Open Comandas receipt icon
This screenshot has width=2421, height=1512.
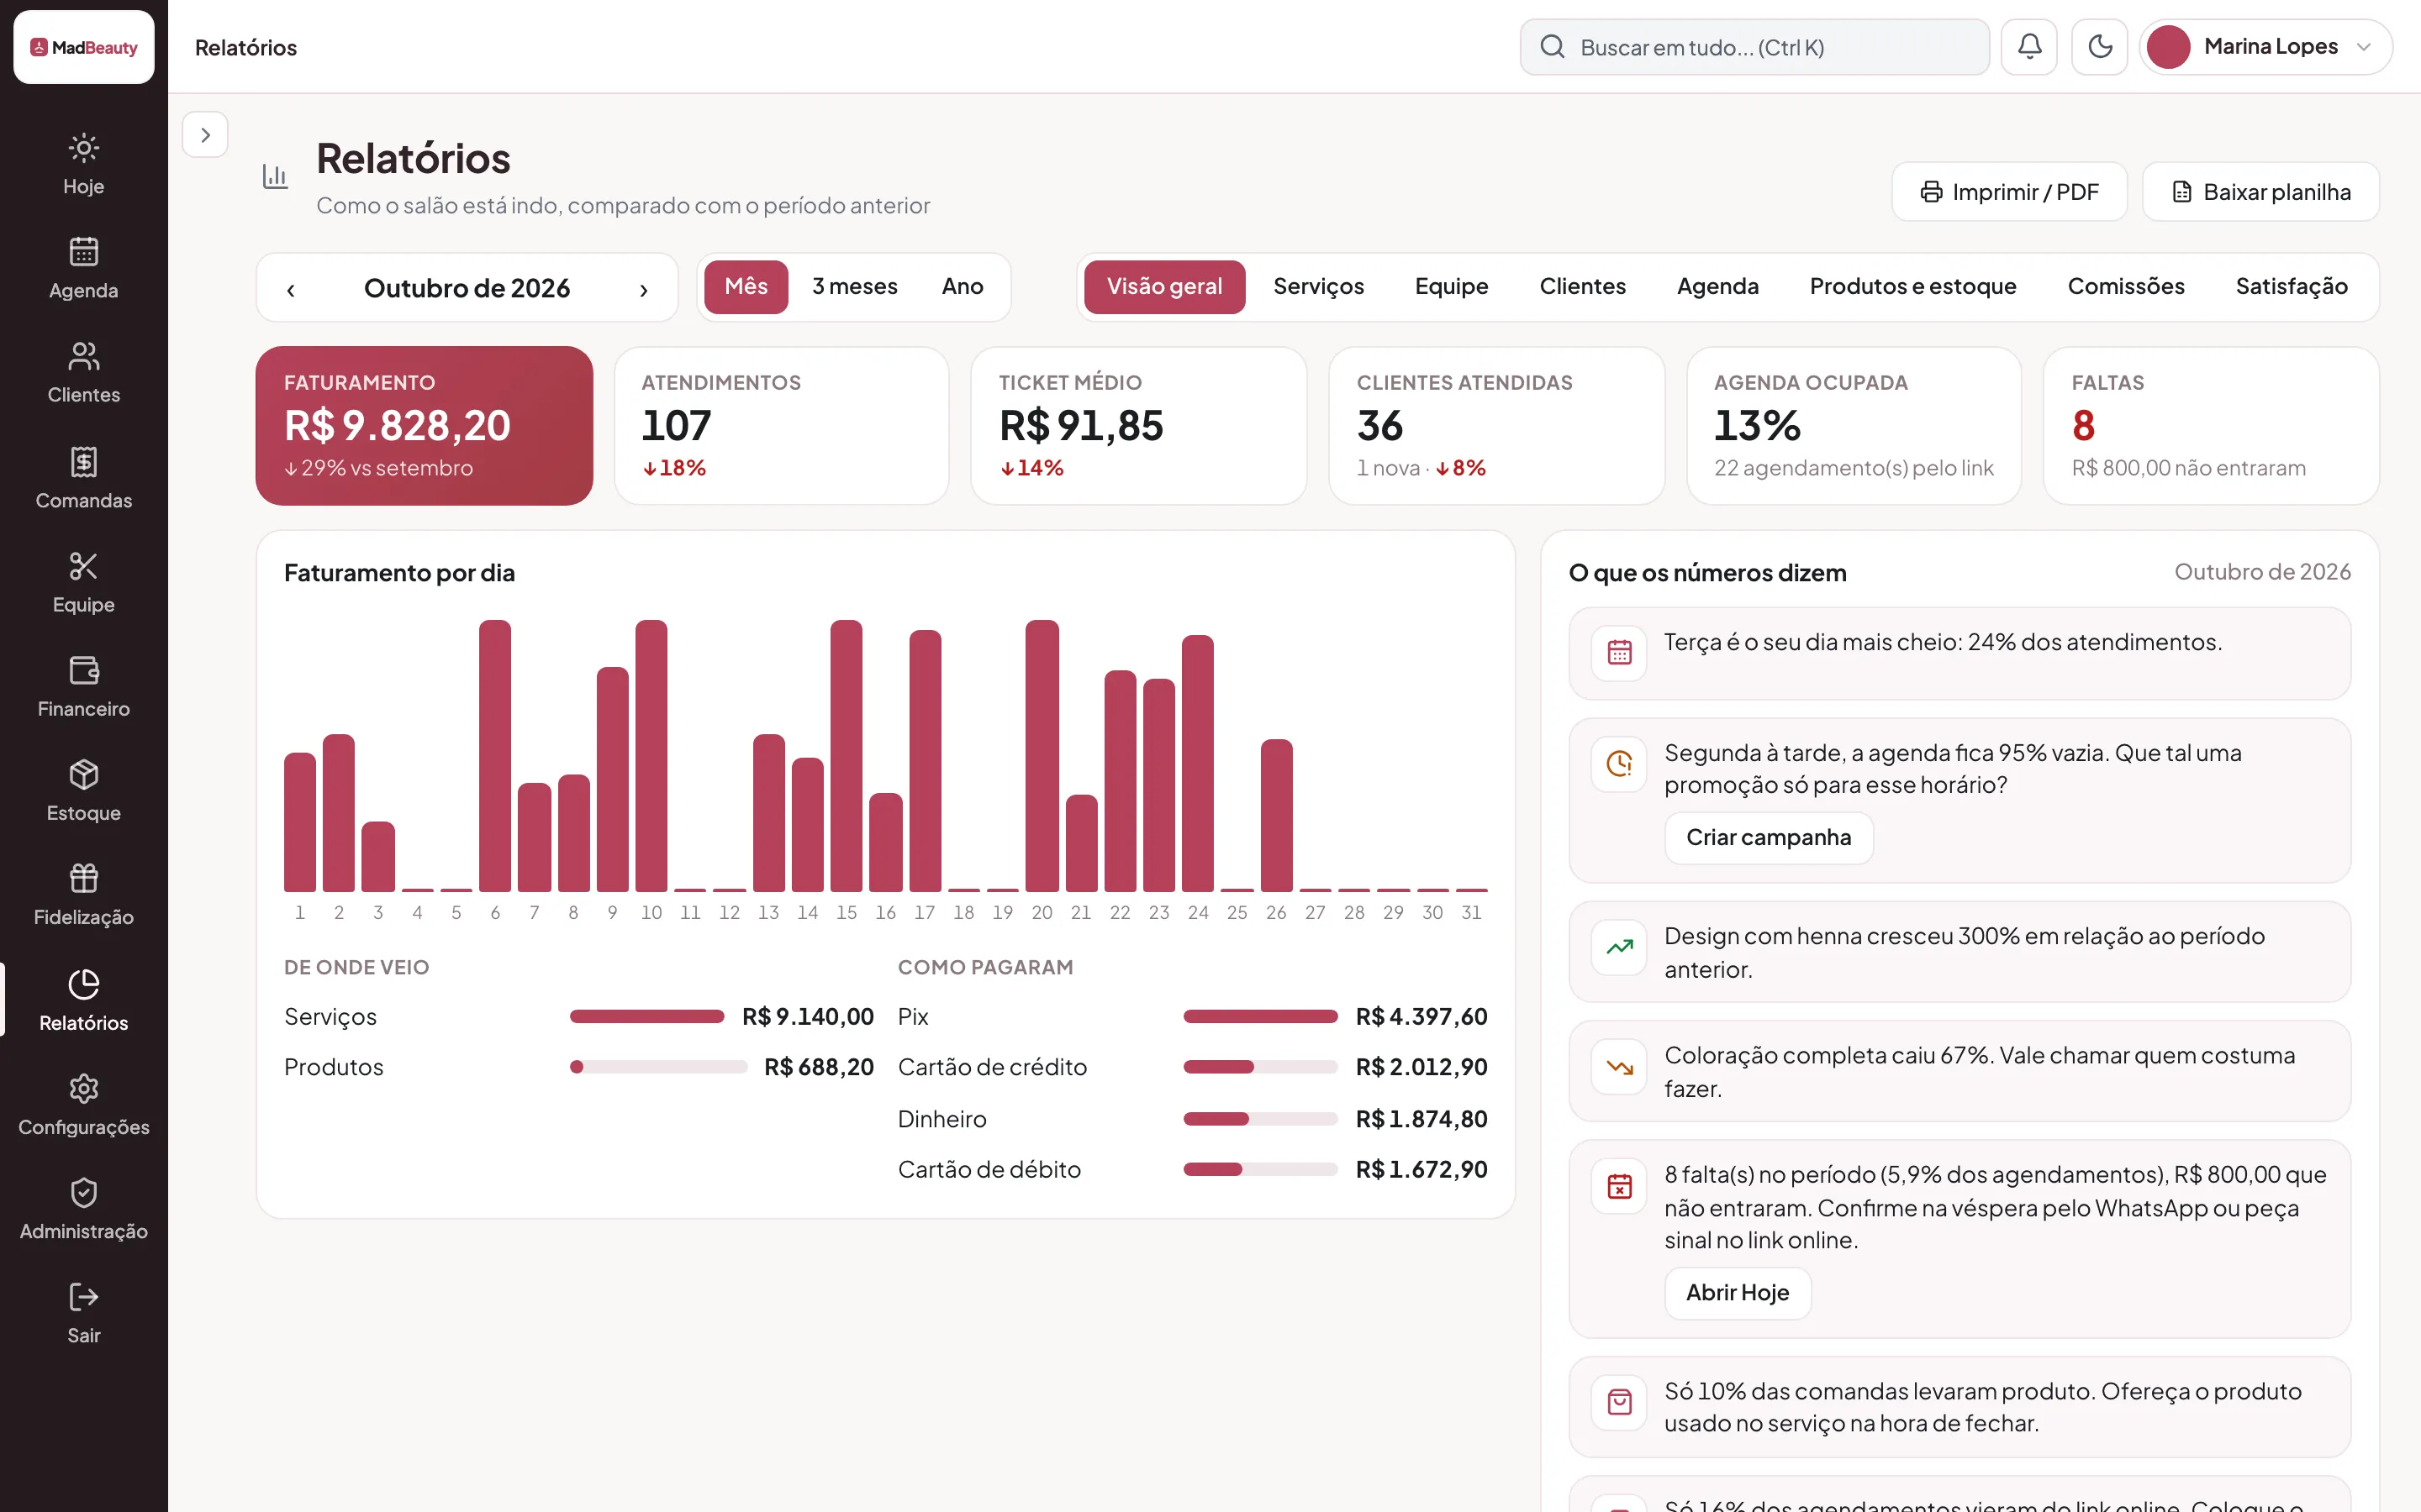click(x=83, y=462)
